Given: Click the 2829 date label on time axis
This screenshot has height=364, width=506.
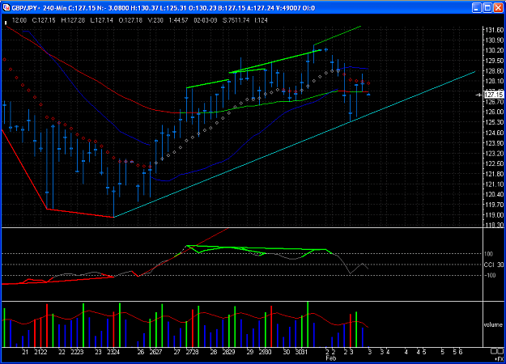Looking at the screenshot, I should click(x=229, y=352).
